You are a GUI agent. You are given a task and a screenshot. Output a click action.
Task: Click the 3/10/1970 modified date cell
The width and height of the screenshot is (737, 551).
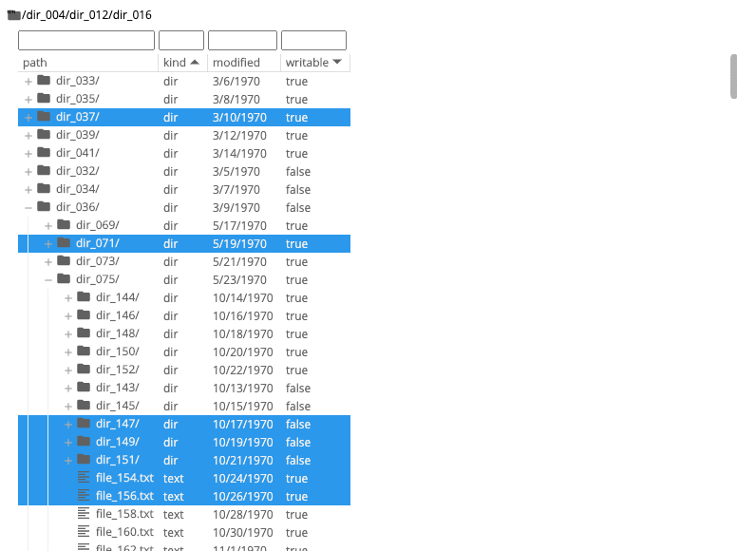(239, 118)
